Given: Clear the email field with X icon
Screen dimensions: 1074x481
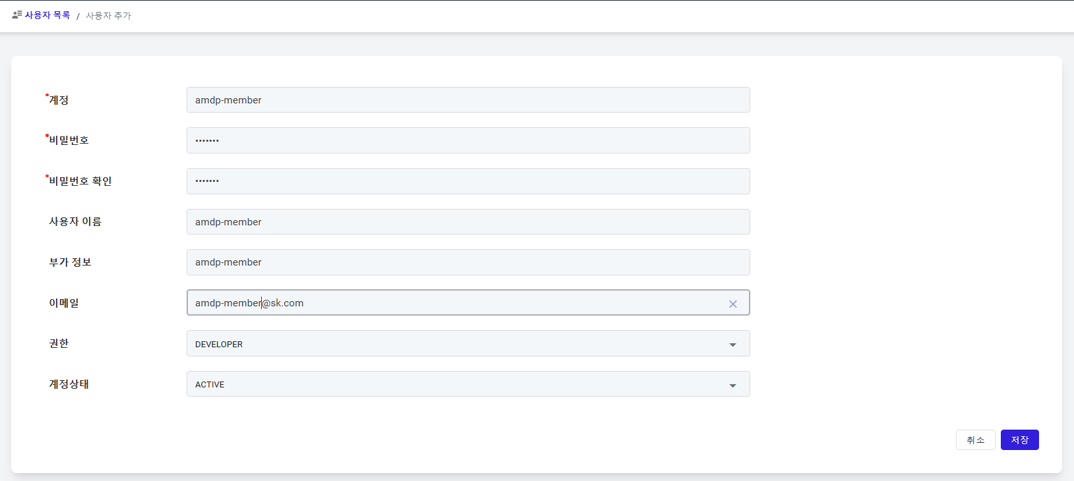Looking at the screenshot, I should (x=732, y=304).
